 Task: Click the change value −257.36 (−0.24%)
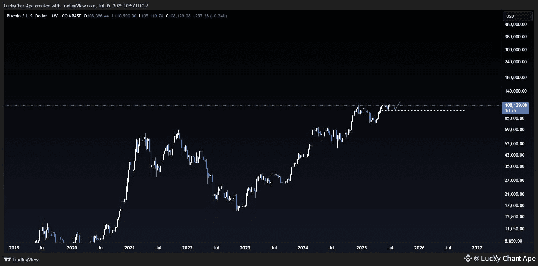click(x=210, y=16)
